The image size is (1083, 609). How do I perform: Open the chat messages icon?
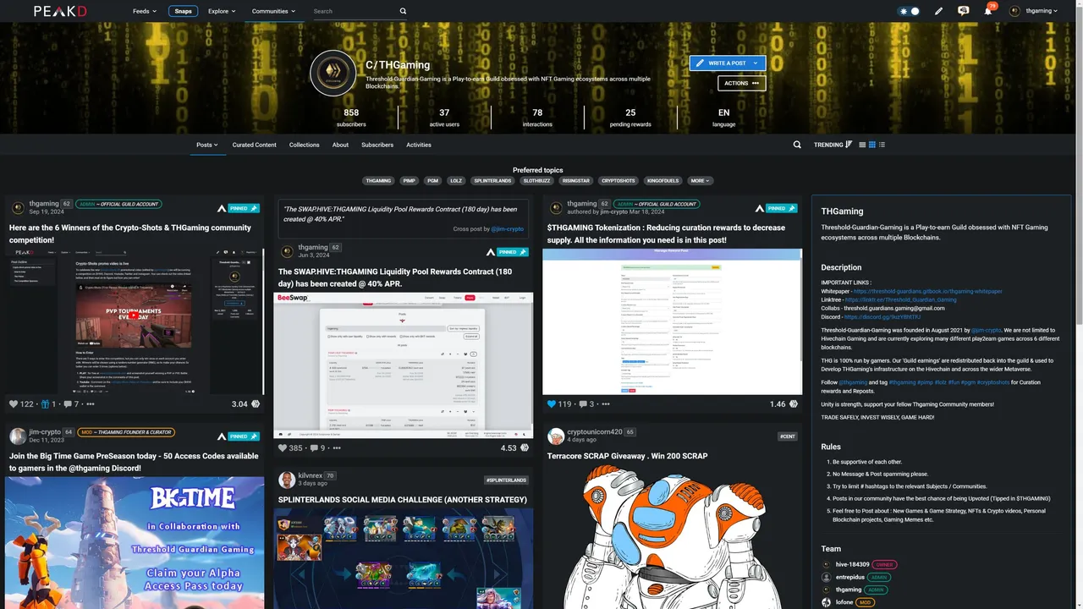[963, 11]
